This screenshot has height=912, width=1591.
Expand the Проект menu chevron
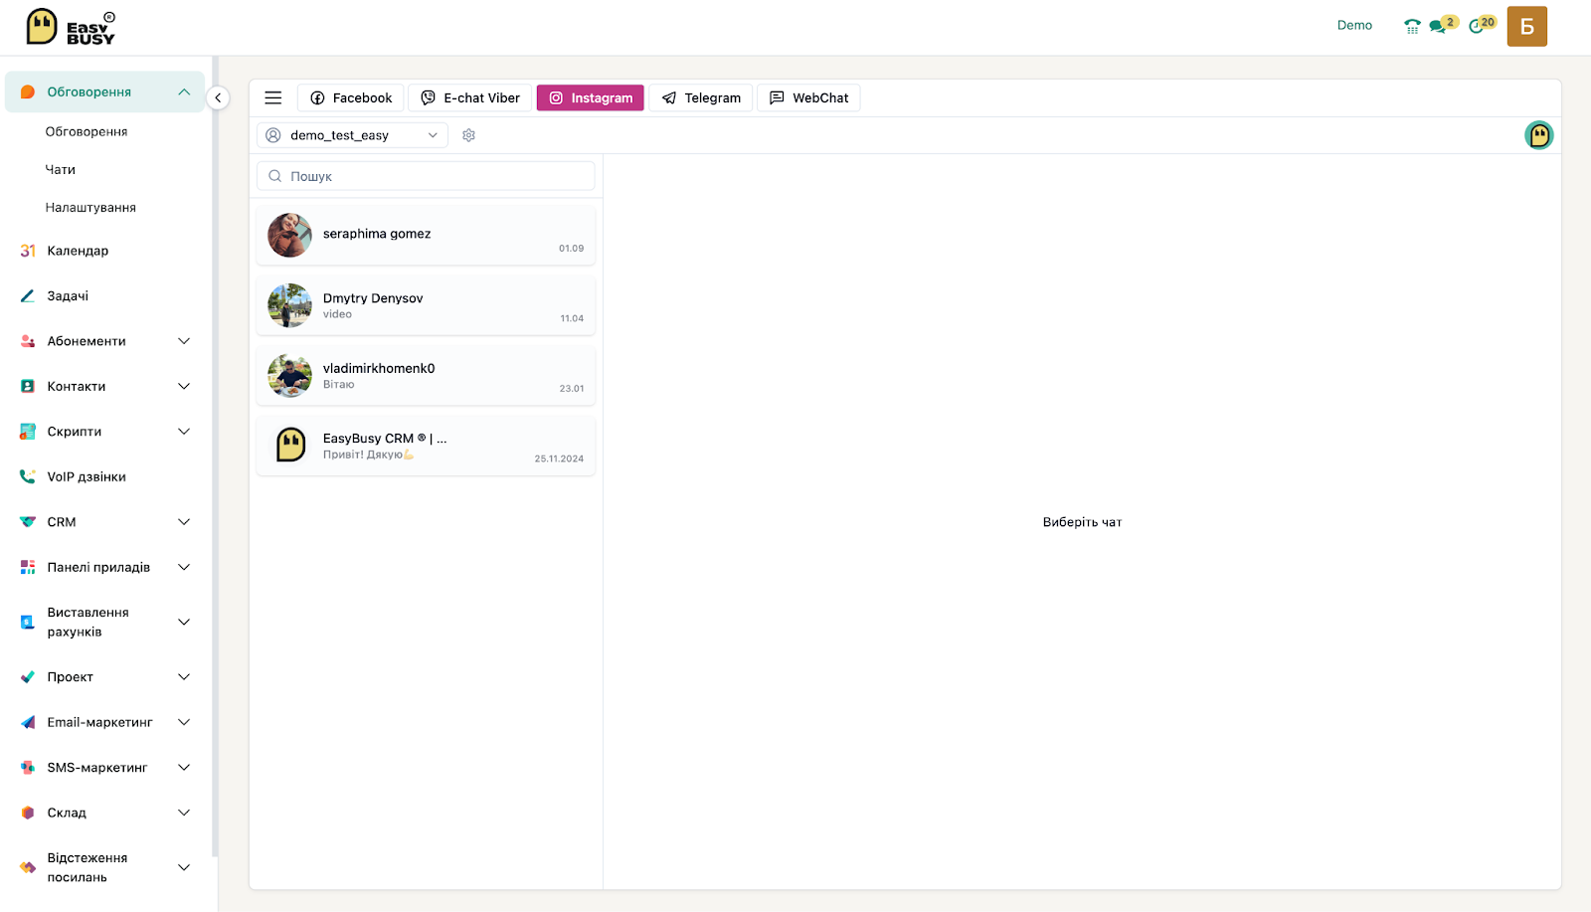184,677
